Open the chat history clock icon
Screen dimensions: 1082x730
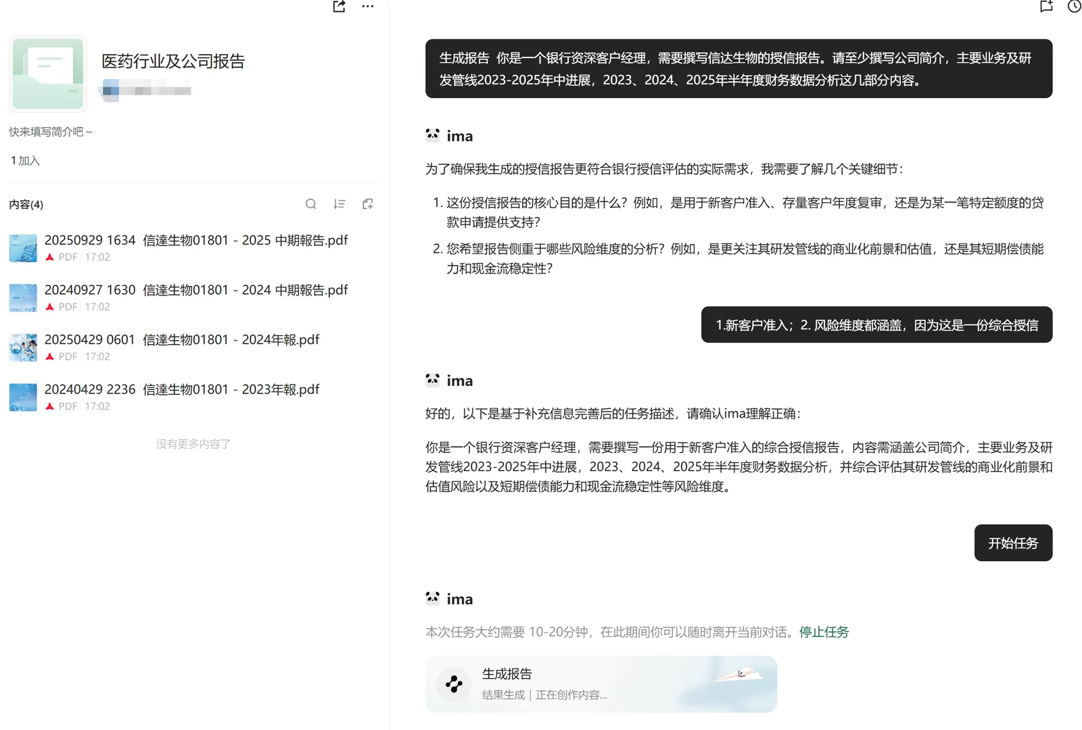1074,7
